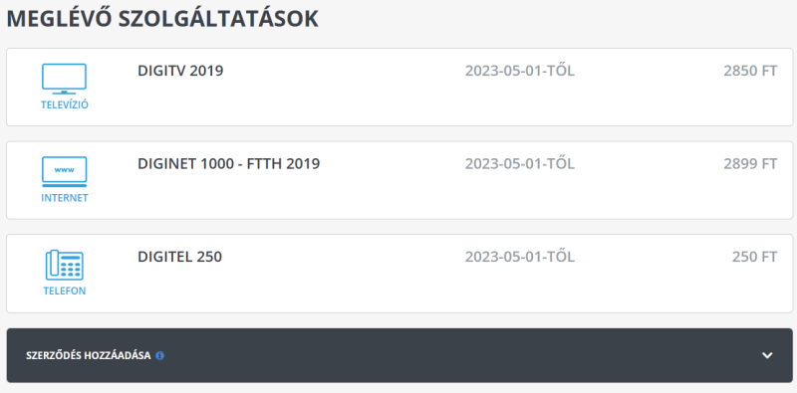Viewport: 797px width, 393px height.
Task: Click the Meglévő szolgáltatások heading
Action: click(162, 19)
